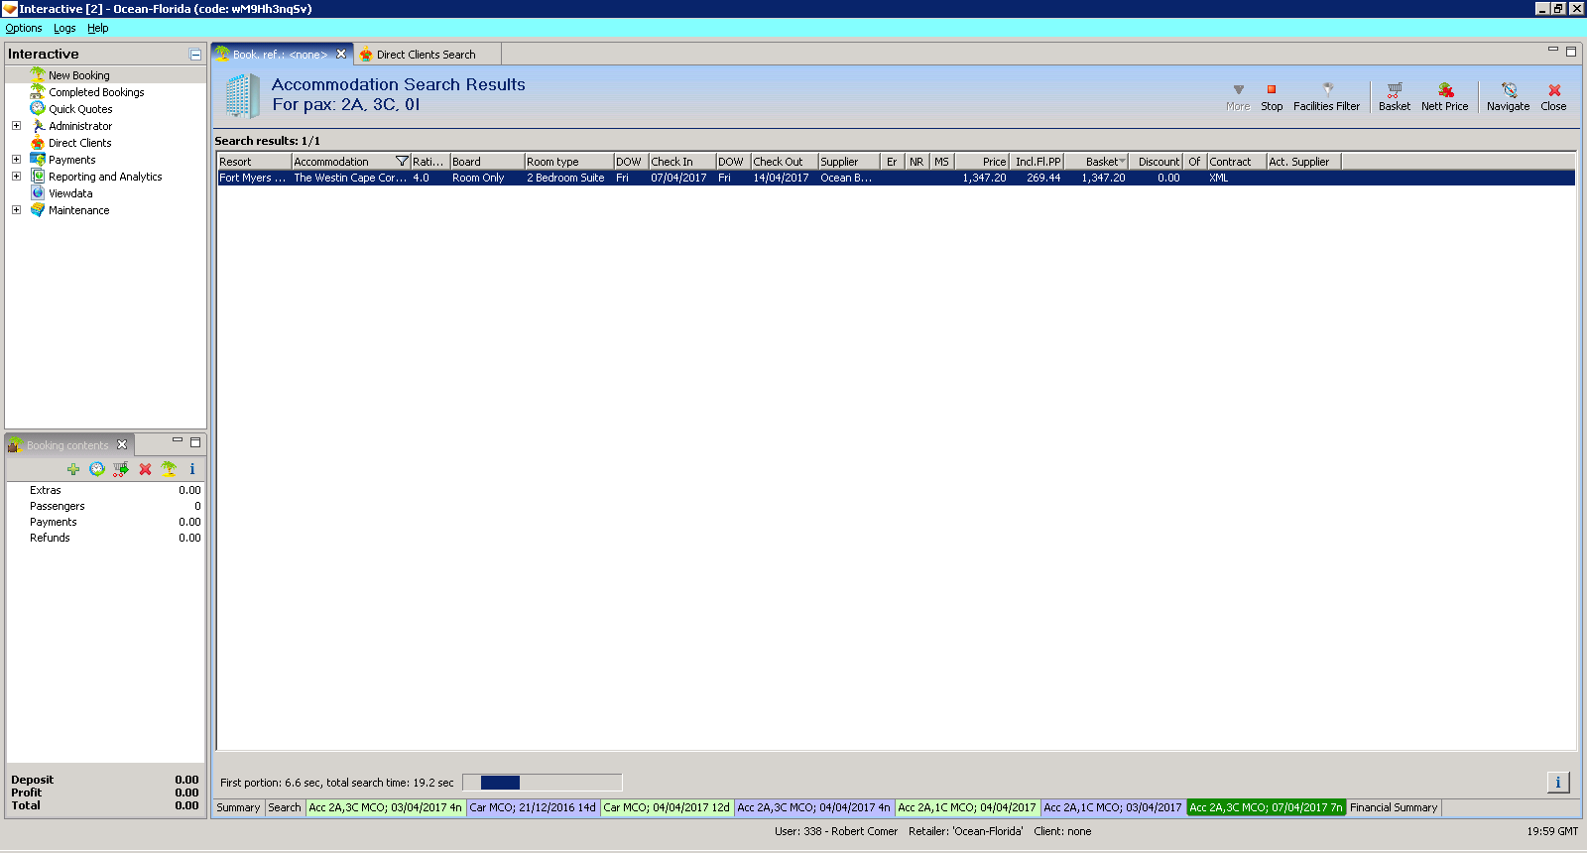Screen dimensions: 1587x853
Task: Click the Act. Supplier column header
Action: (1303, 162)
